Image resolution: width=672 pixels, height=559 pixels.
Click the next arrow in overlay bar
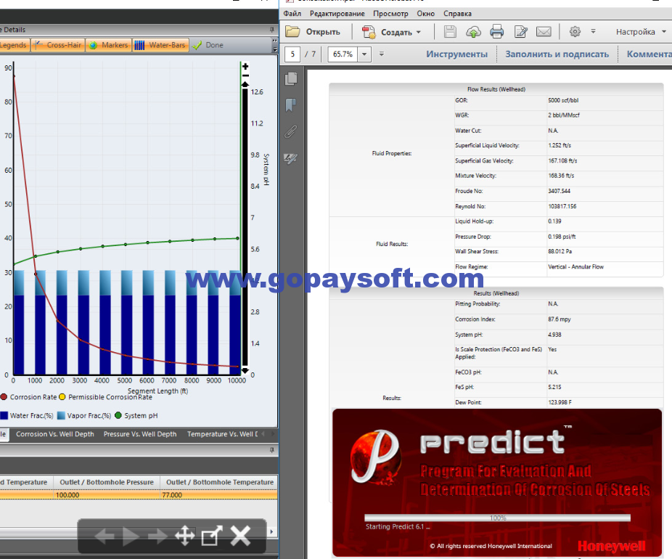tap(157, 536)
